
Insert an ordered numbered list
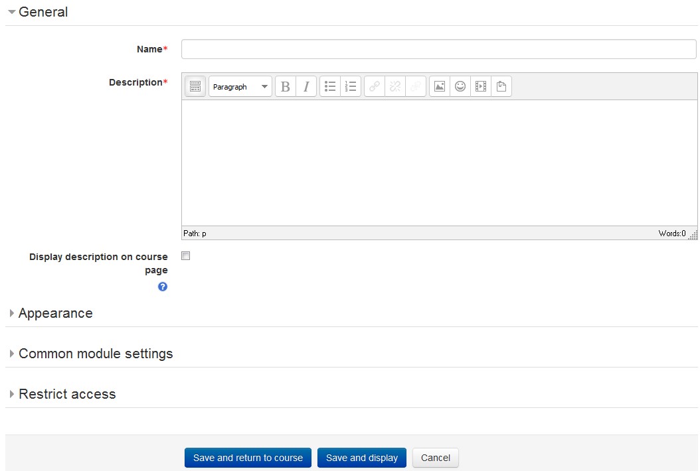[351, 86]
